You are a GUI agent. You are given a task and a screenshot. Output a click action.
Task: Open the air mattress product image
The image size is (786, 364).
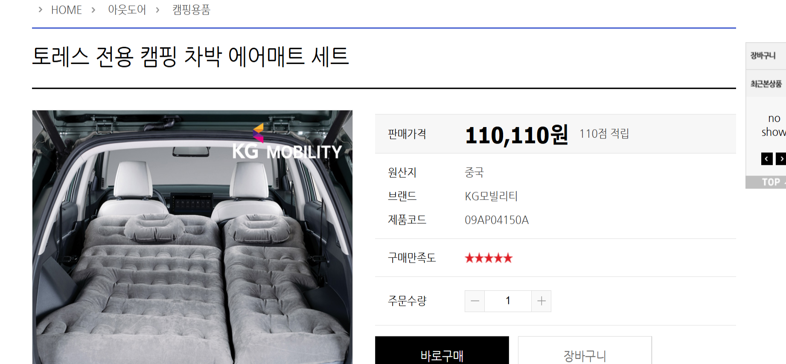click(192, 237)
